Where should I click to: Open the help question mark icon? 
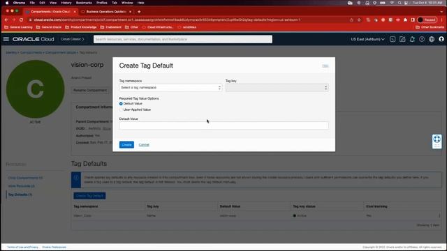coord(422,39)
